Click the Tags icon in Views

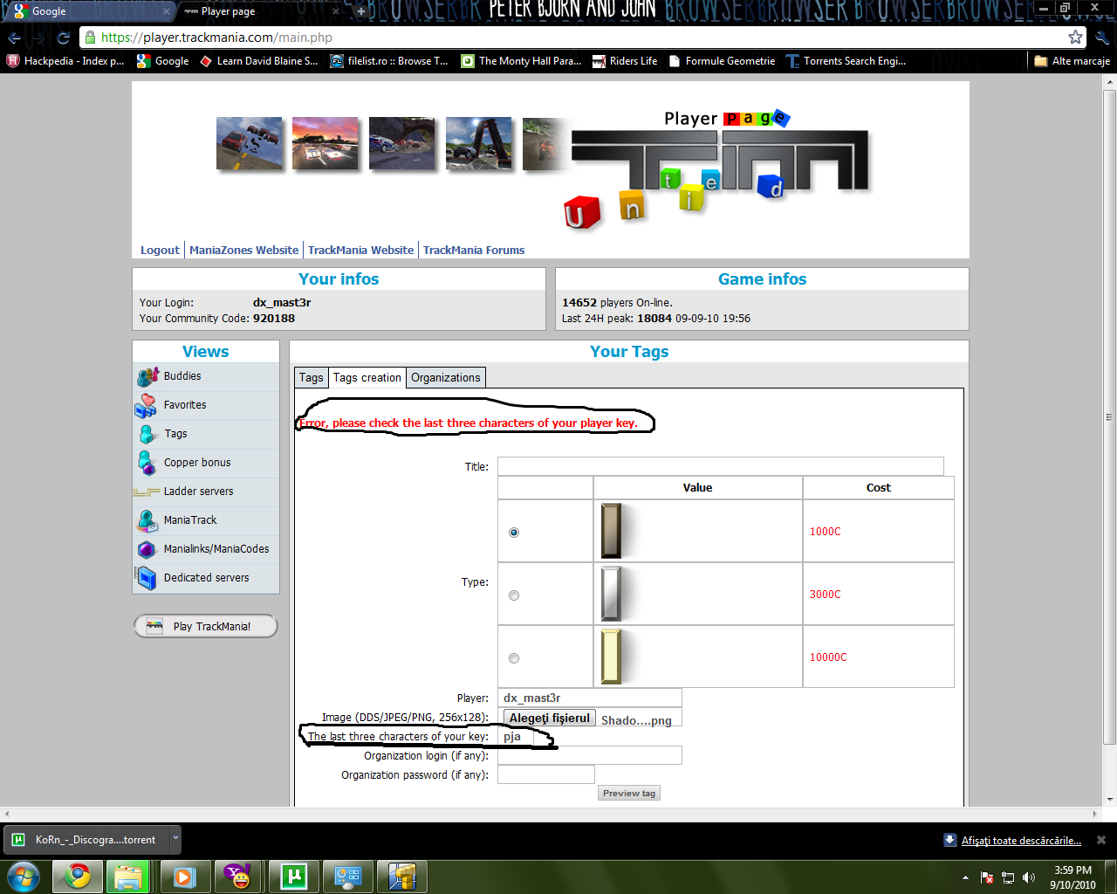tap(147, 434)
